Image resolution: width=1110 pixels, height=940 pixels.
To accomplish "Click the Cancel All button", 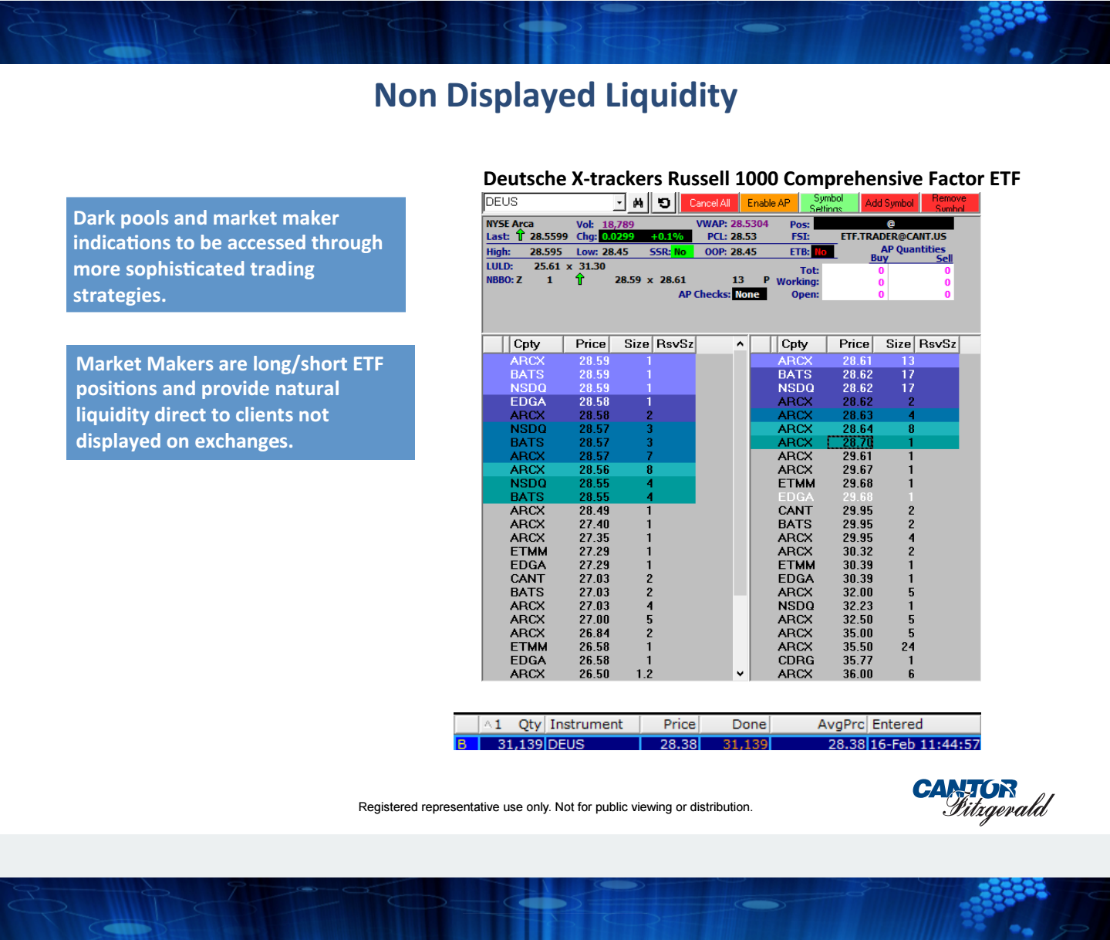I will tap(710, 203).
